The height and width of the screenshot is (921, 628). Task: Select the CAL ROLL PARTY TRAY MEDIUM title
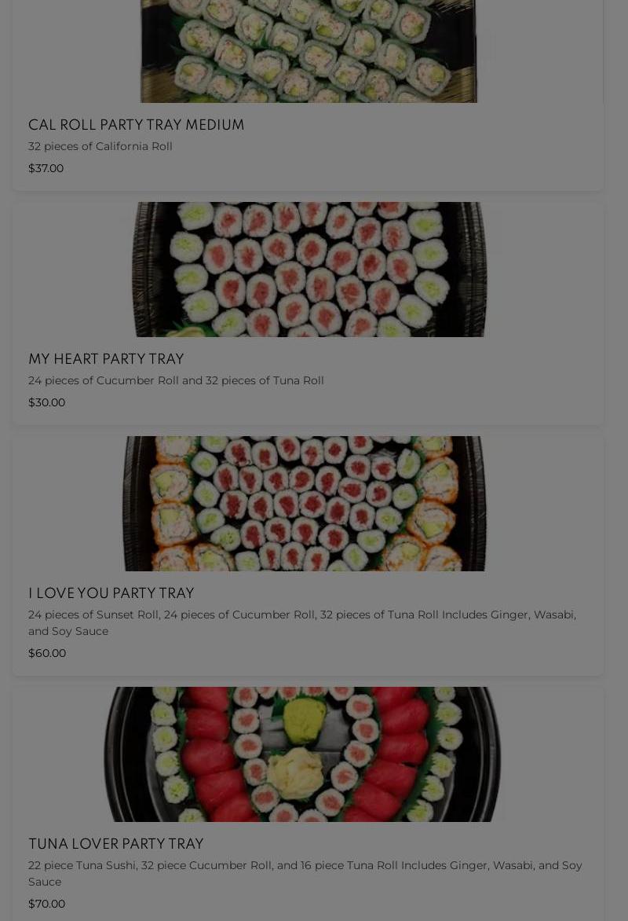(136, 125)
